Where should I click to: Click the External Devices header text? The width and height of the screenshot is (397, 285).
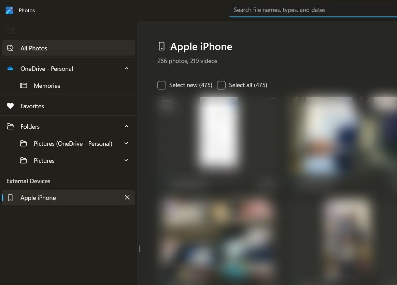(28, 181)
